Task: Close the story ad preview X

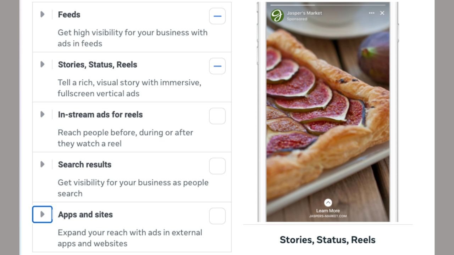Action: tap(382, 13)
